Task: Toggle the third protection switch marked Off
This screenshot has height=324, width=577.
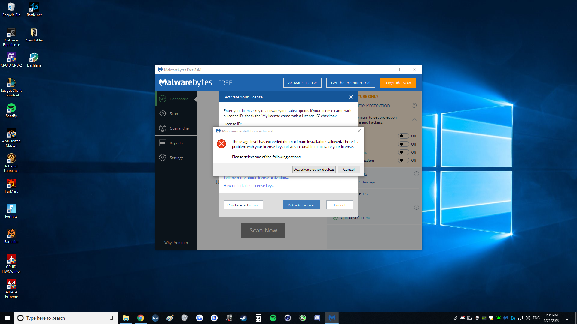Action: pos(403,152)
